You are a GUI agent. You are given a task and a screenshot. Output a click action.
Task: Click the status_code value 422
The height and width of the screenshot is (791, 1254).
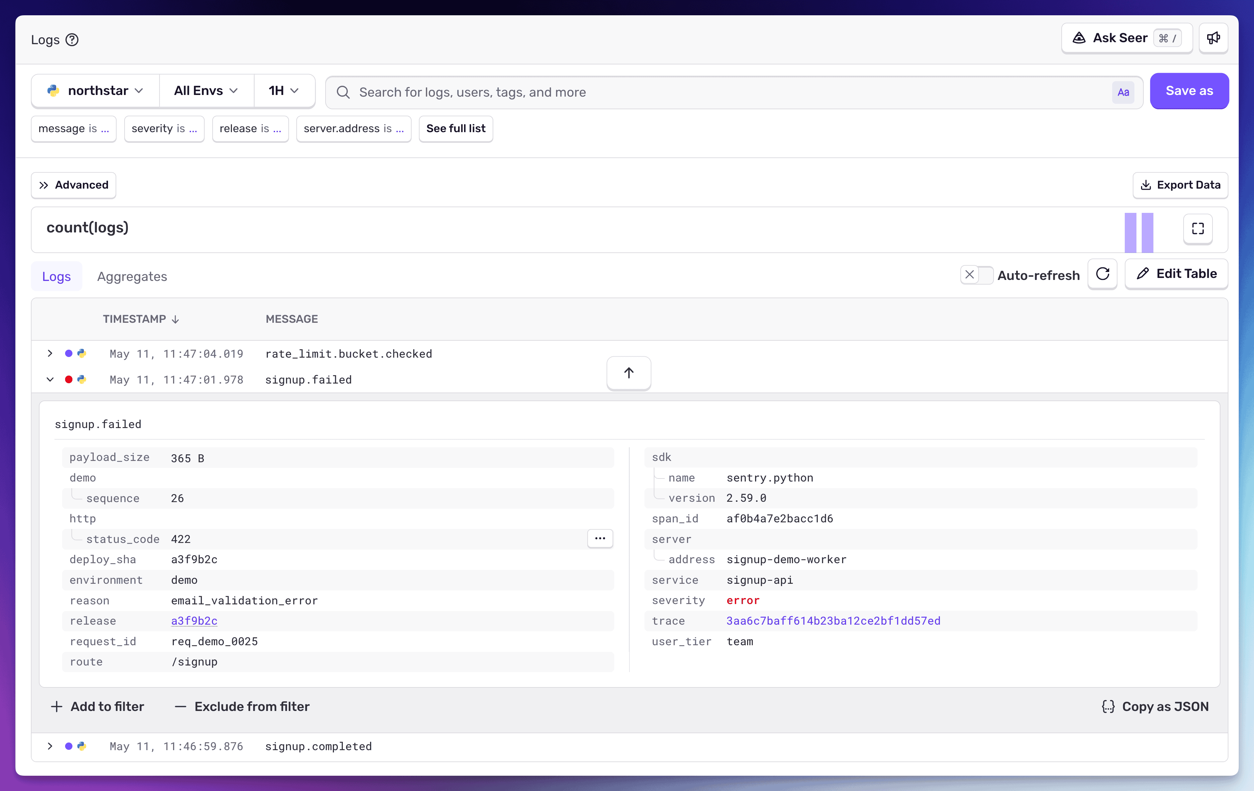[x=181, y=539]
